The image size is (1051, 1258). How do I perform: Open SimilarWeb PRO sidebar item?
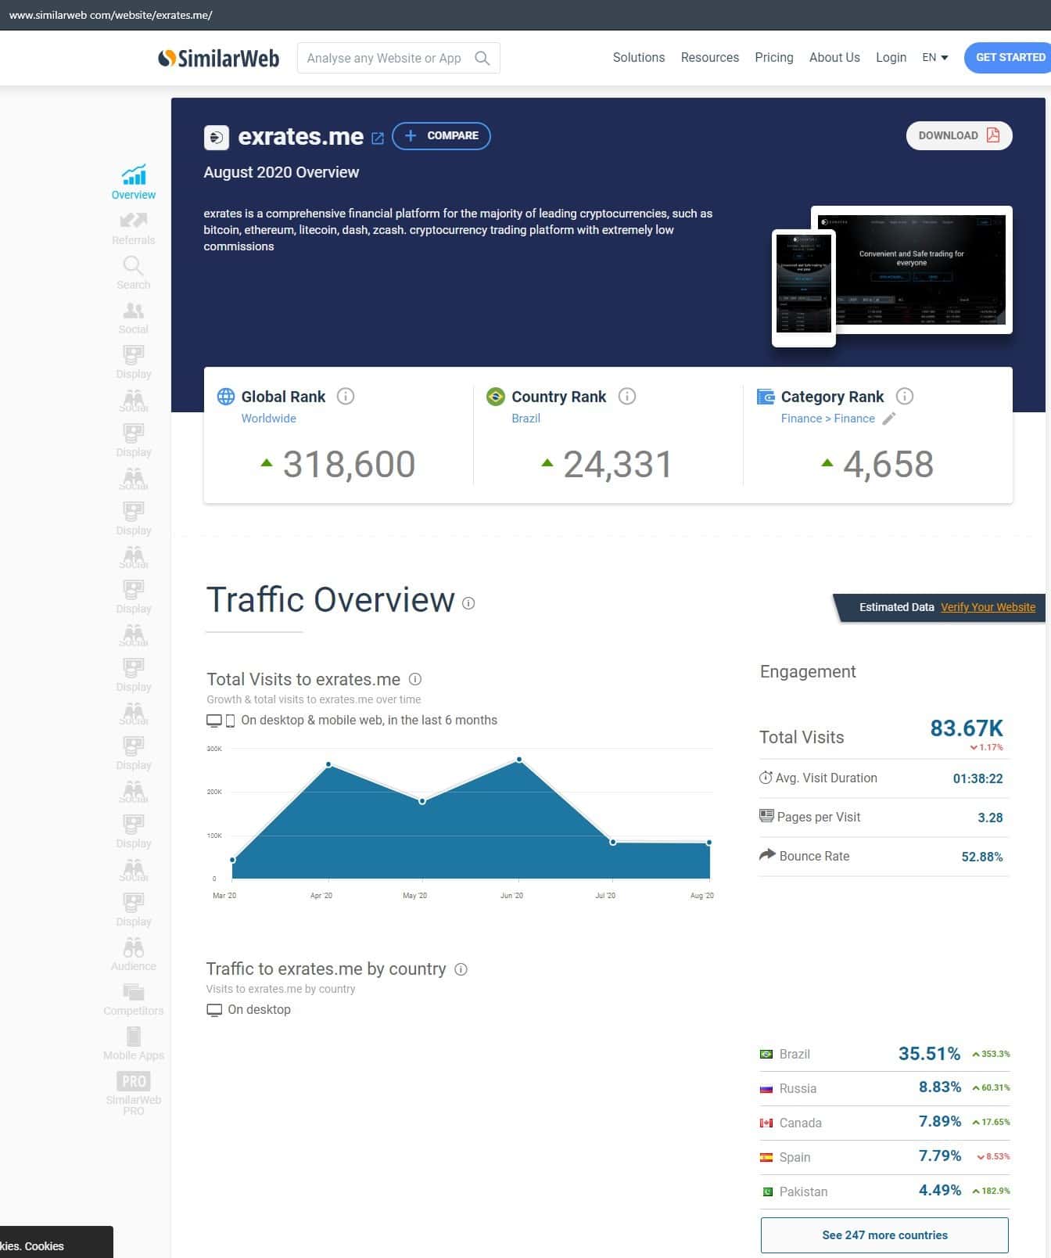tap(134, 1093)
